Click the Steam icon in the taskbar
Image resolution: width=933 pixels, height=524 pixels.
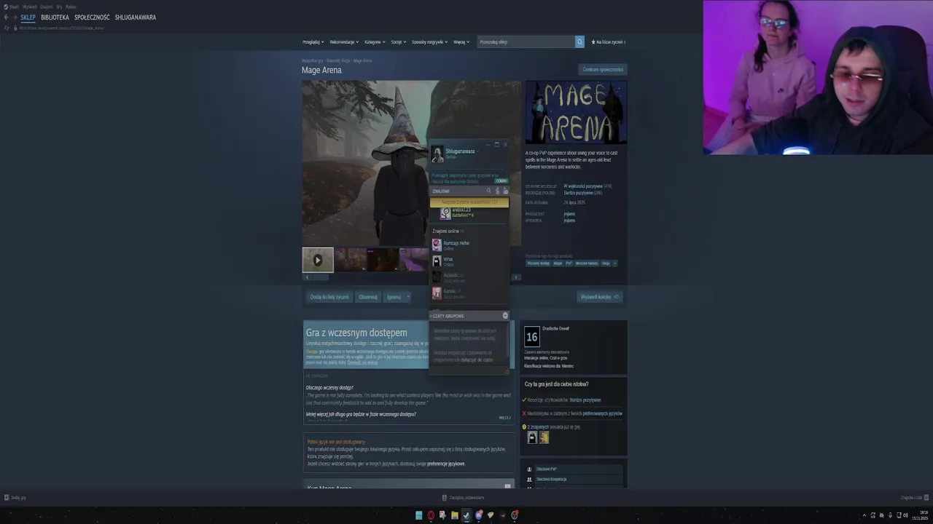coord(466,515)
